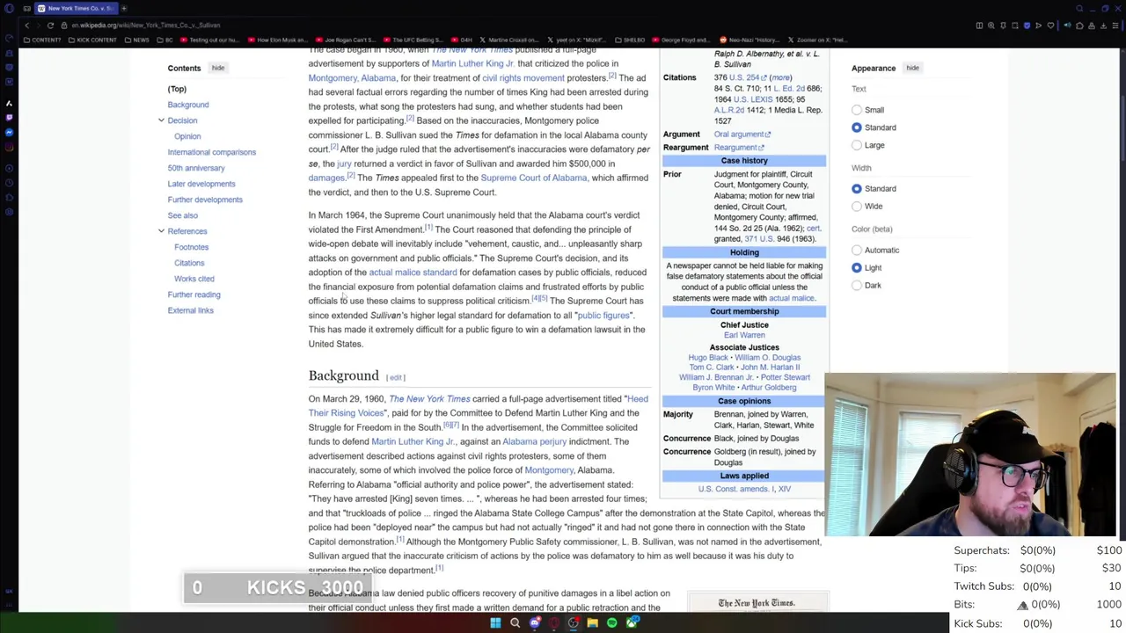Open the Xbox app from the taskbar
The height and width of the screenshot is (633, 1126).
(x=632, y=623)
